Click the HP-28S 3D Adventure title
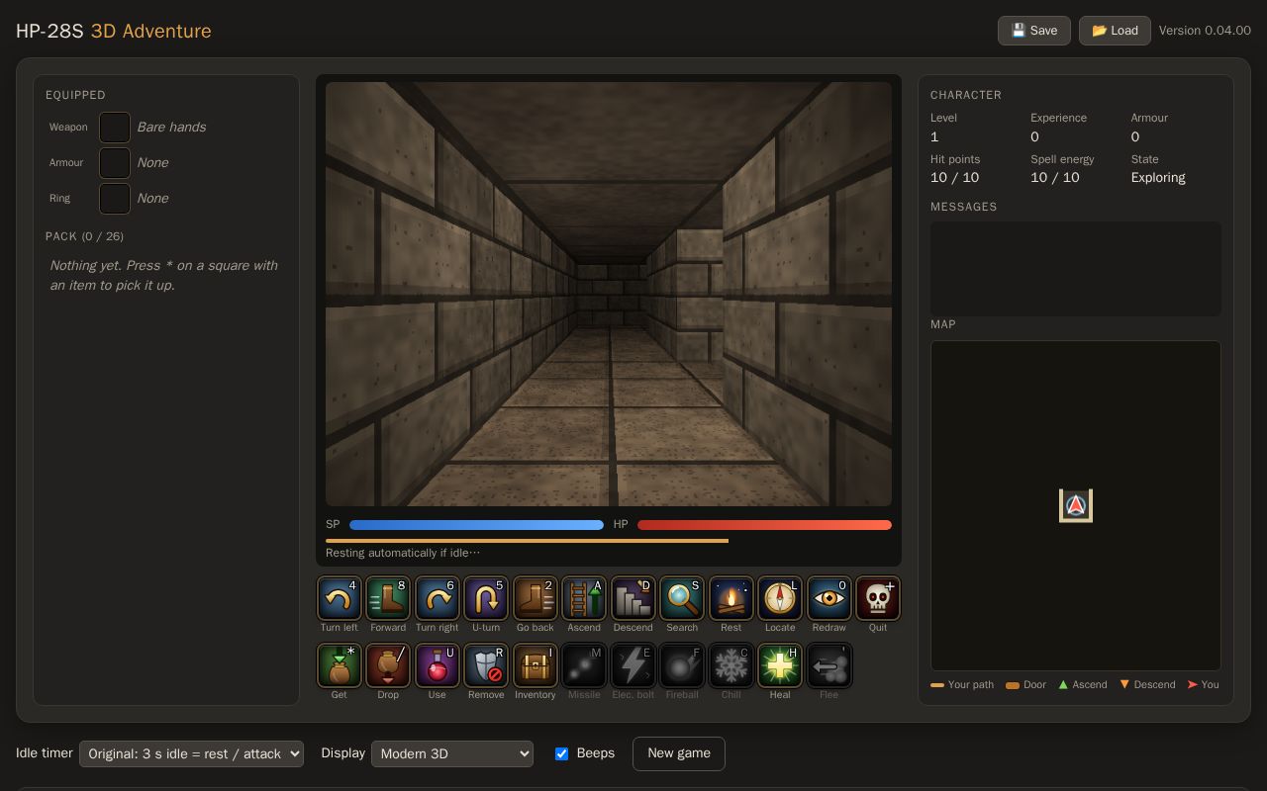 [x=114, y=31]
